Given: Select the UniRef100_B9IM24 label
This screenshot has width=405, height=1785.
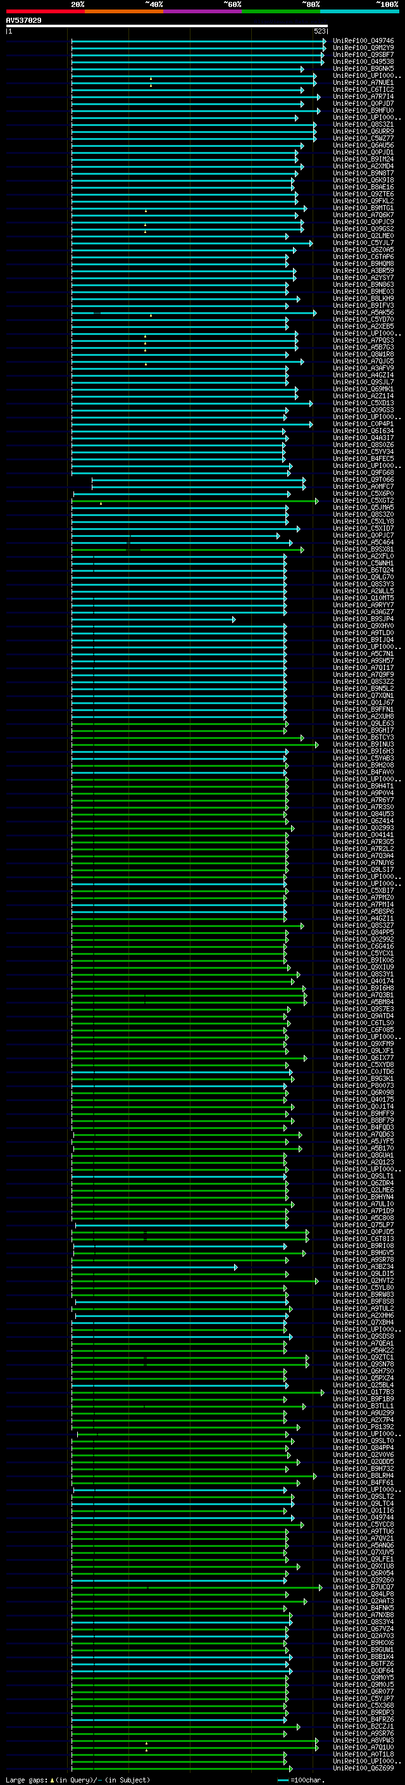Looking at the screenshot, I should [x=363, y=160].
